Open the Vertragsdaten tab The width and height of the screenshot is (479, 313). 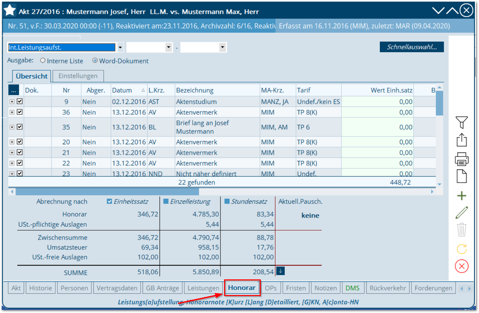tap(117, 288)
